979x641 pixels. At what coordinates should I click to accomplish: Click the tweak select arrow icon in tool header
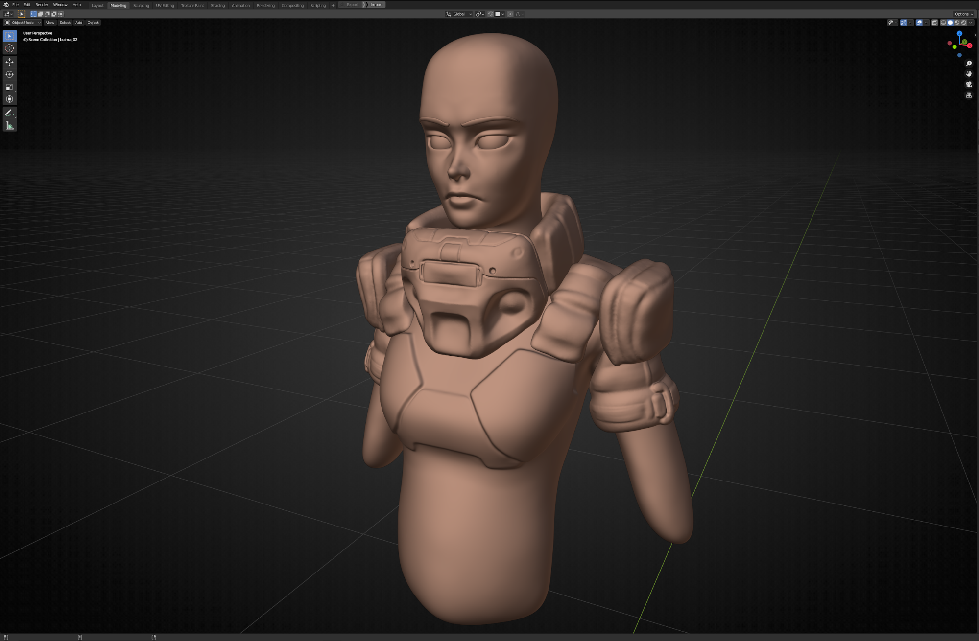pyautogui.click(x=22, y=14)
